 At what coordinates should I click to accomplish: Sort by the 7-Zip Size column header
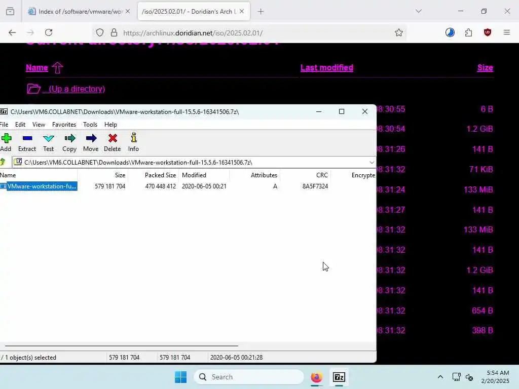(102, 175)
